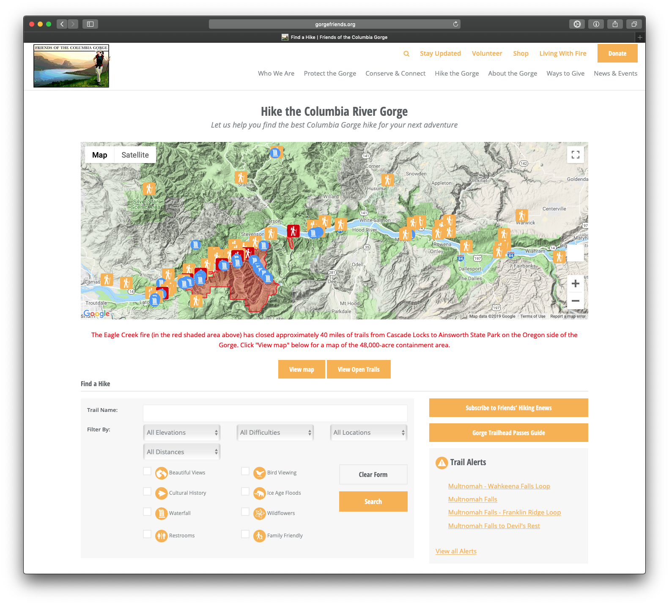The height and width of the screenshot is (605, 669).
Task: Open a new tab with plus button
Action: pyautogui.click(x=640, y=37)
